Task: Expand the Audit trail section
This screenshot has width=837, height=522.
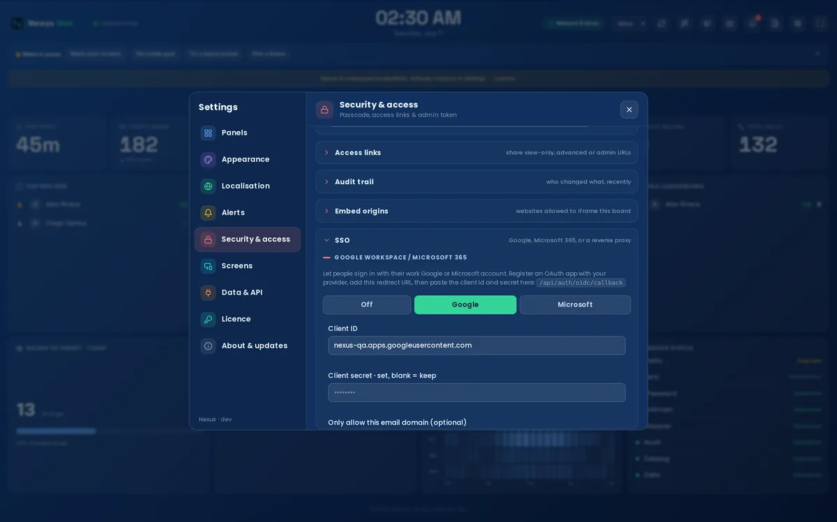Action: (x=477, y=182)
